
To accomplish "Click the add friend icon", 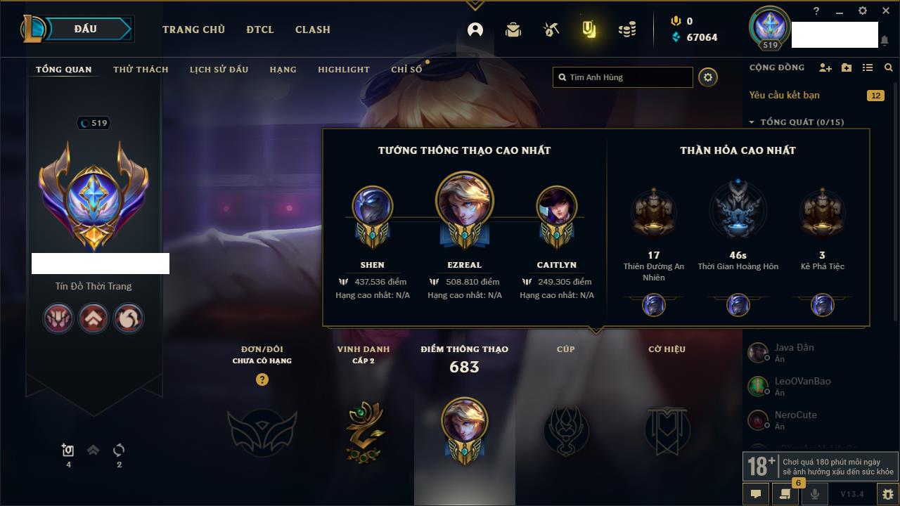I will (x=825, y=67).
